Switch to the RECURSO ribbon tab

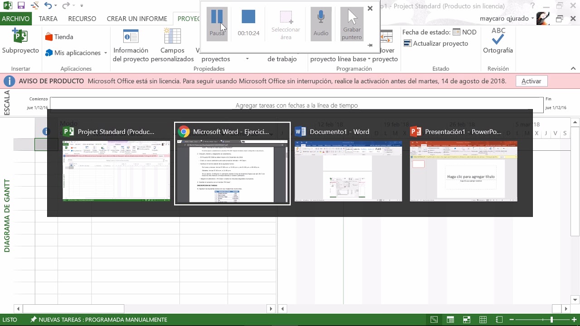point(82,19)
